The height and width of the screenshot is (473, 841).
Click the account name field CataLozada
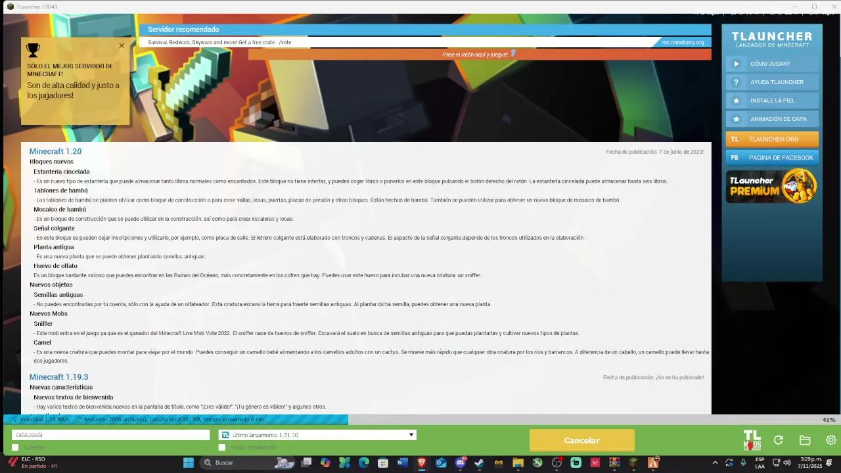[110, 435]
